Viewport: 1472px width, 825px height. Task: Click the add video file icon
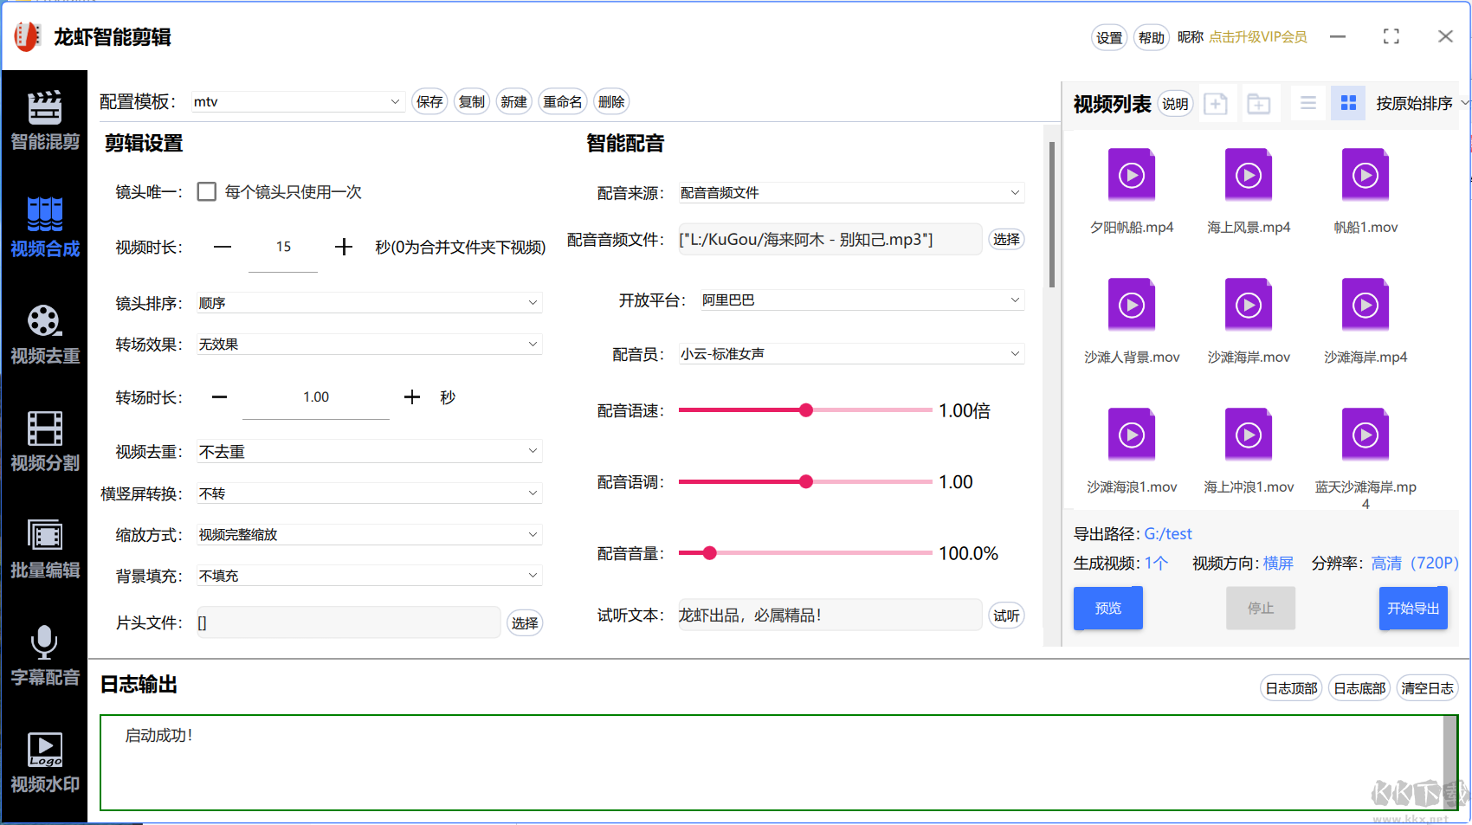(x=1216, y=104)
